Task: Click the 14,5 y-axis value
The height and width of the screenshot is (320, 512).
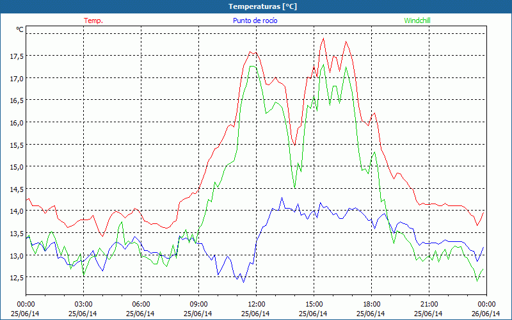Action: coord(17,189)
